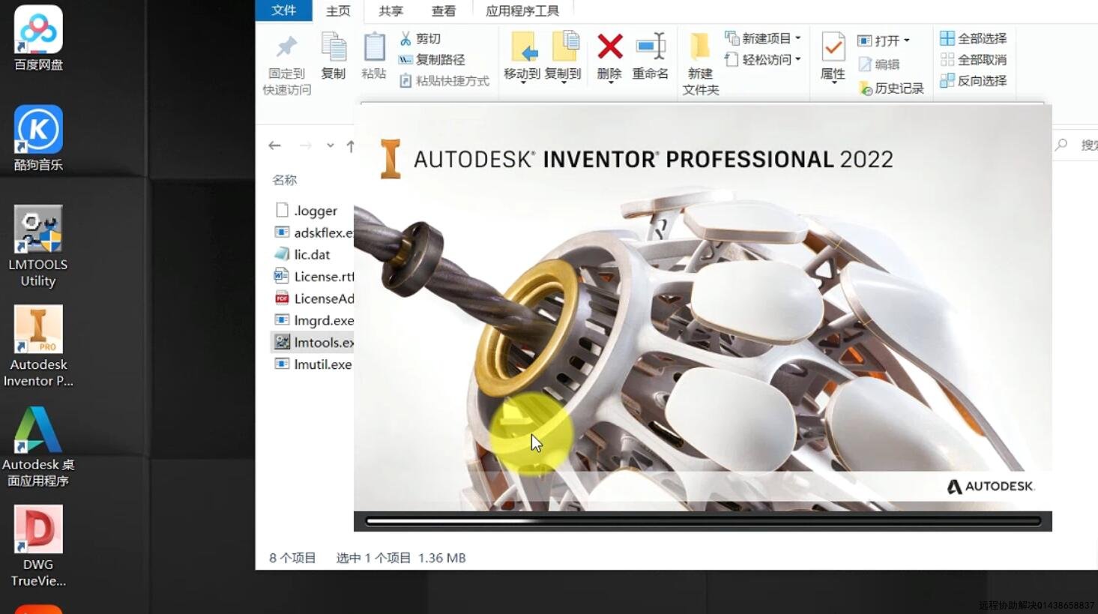Click the Name column header
Image resolution: width=1098 pixels, height=614 pixels.
(285, 180)
